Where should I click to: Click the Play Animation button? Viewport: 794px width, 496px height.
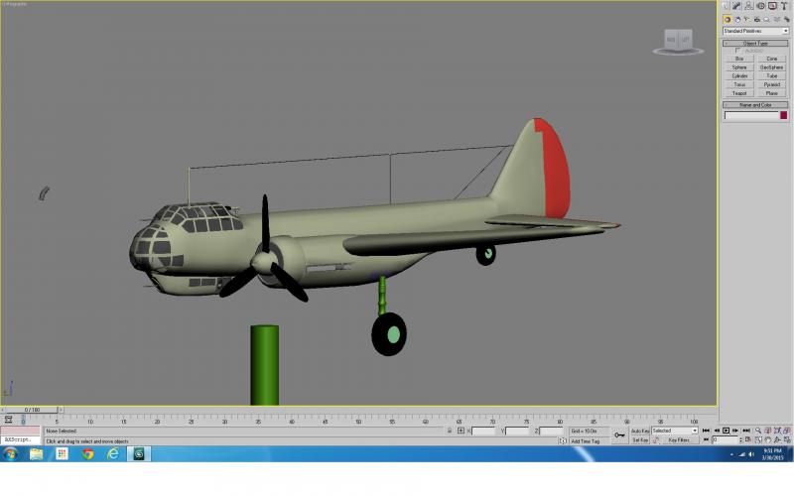point(727,431)
